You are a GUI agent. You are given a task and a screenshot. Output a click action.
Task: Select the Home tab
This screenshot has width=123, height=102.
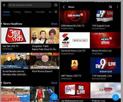pyautogui.click(x=6, y=12)
